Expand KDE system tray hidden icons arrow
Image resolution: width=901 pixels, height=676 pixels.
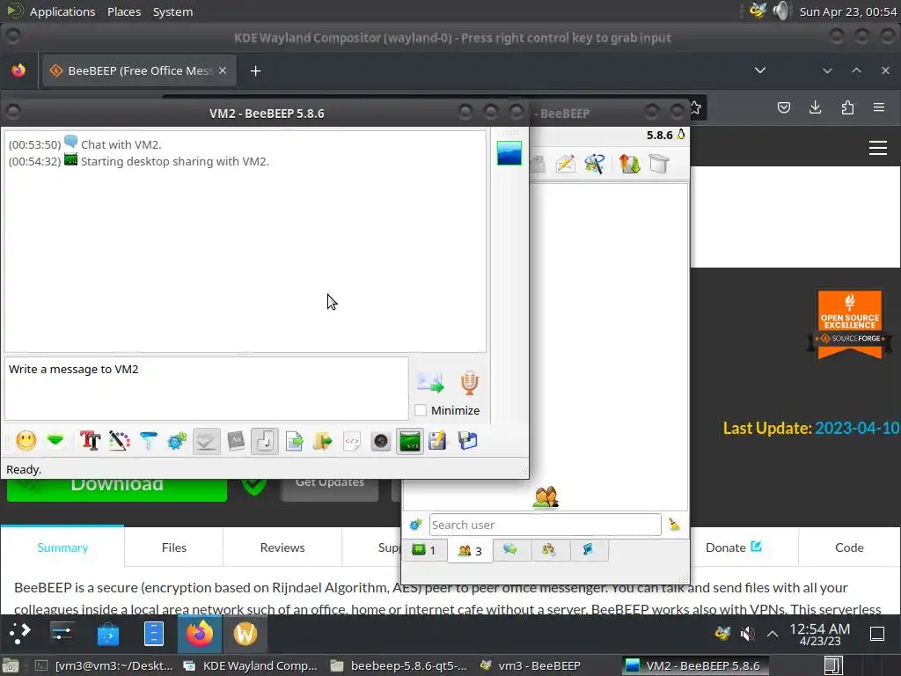pyautogui.click(x=773, y=634)
